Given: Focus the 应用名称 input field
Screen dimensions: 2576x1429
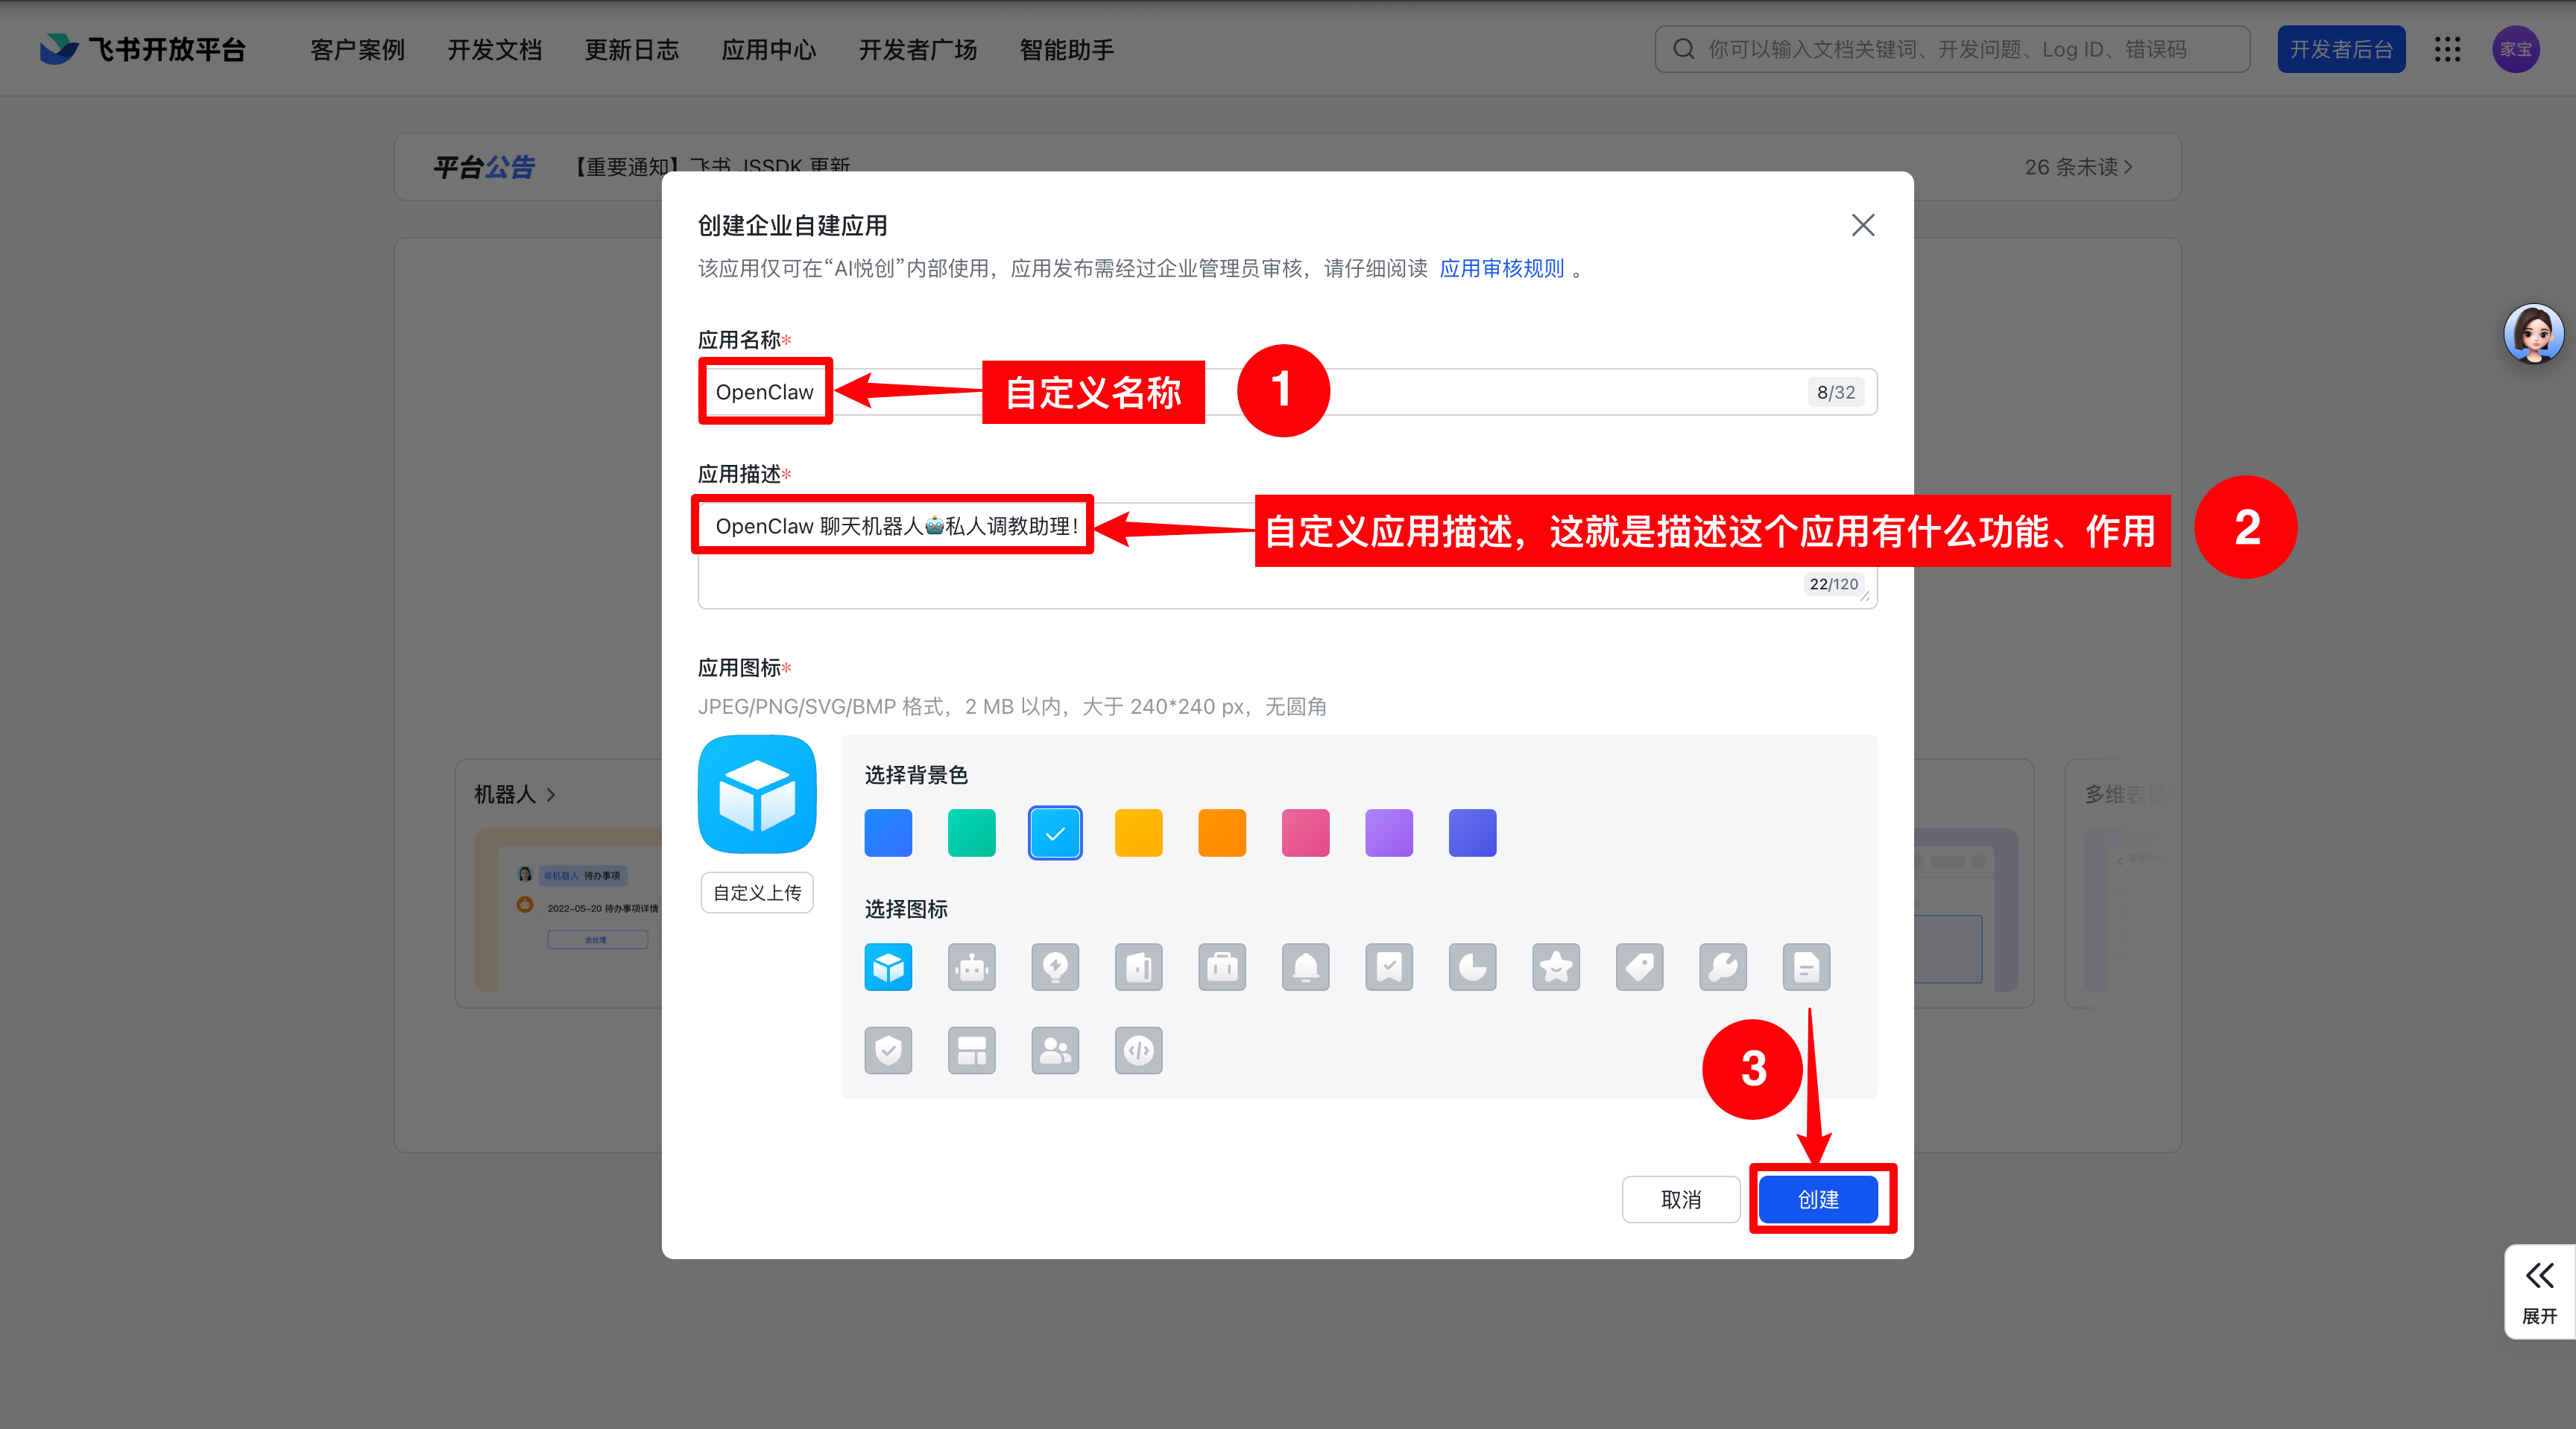Looking at the screenshot, I should click(1287, 392).
